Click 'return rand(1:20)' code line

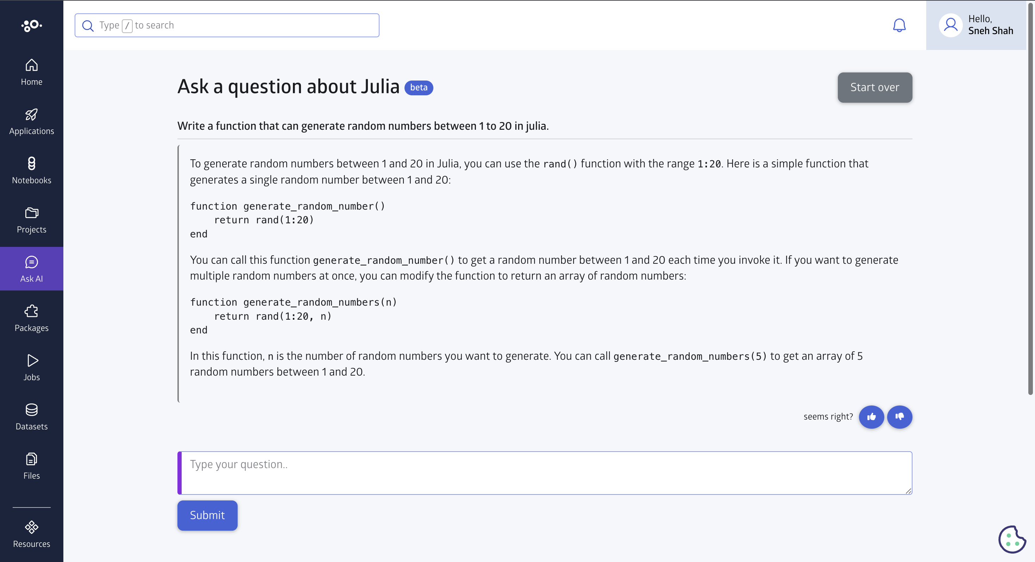tap(264, 220)
